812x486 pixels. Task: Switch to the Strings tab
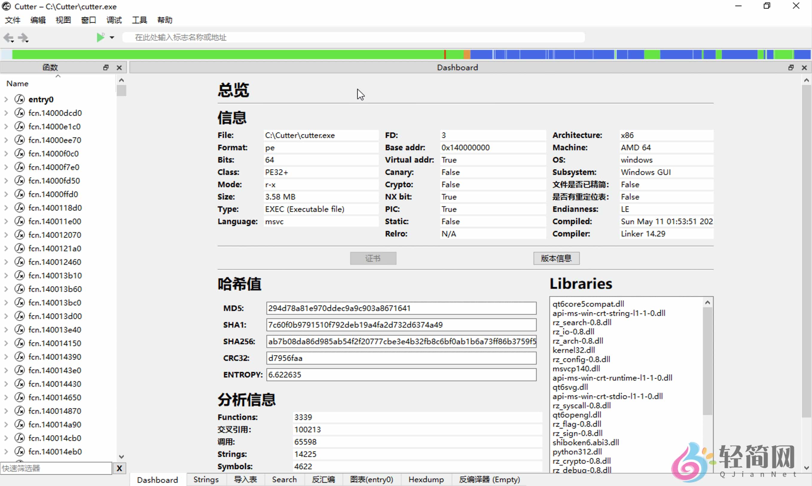(206, 479)
